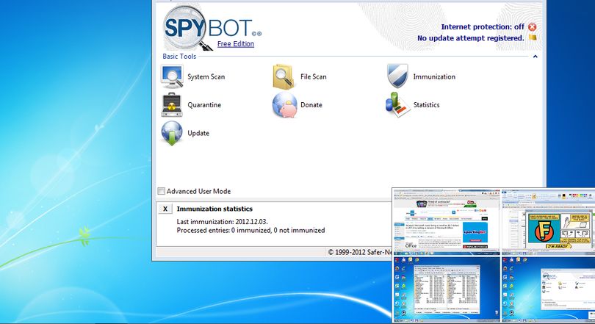Click the Spybot magnifier logo

[186, 29]
